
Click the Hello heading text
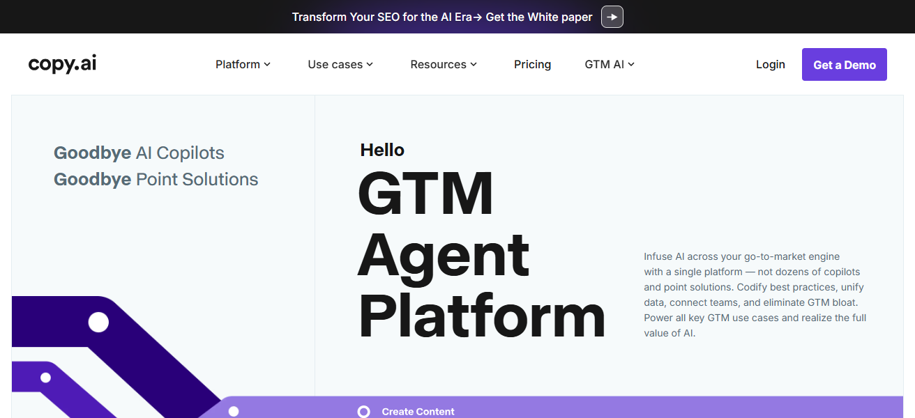[x=382, y=150]
